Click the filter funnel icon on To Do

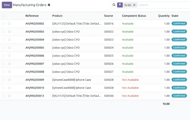[120, 5]
